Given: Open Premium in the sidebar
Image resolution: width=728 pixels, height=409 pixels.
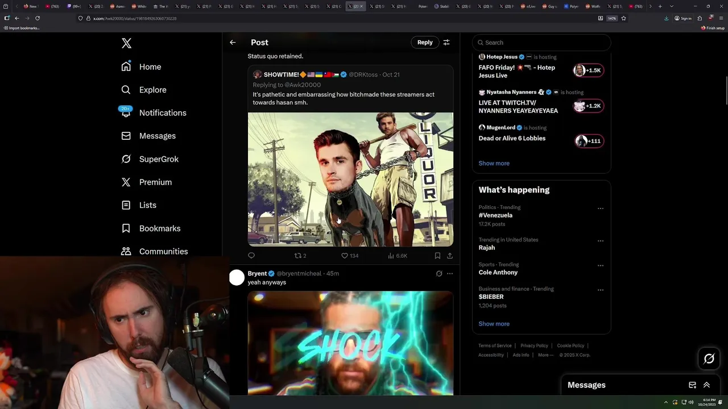Looking at the screenshot, I should point(146,182).
